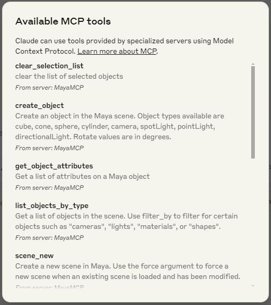Click the scene_new force argument description
The image size is (271, 305).
[128, 271]
